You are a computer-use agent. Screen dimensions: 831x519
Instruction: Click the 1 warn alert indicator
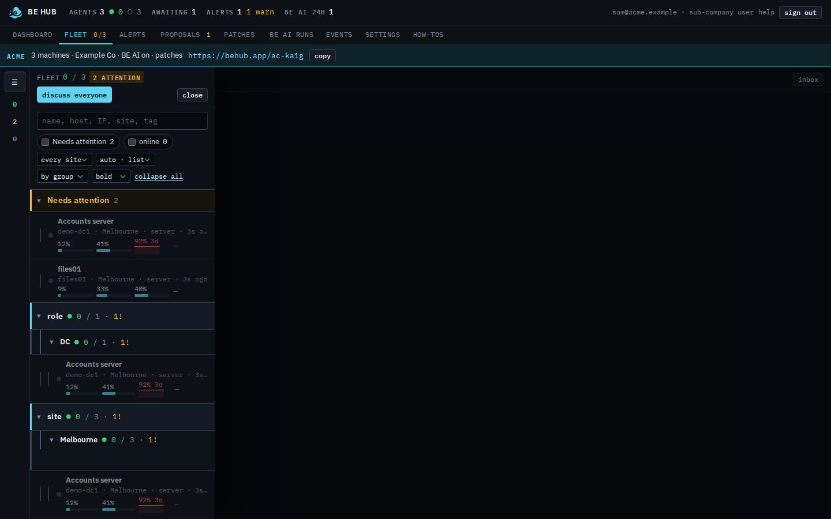[260, 12]
